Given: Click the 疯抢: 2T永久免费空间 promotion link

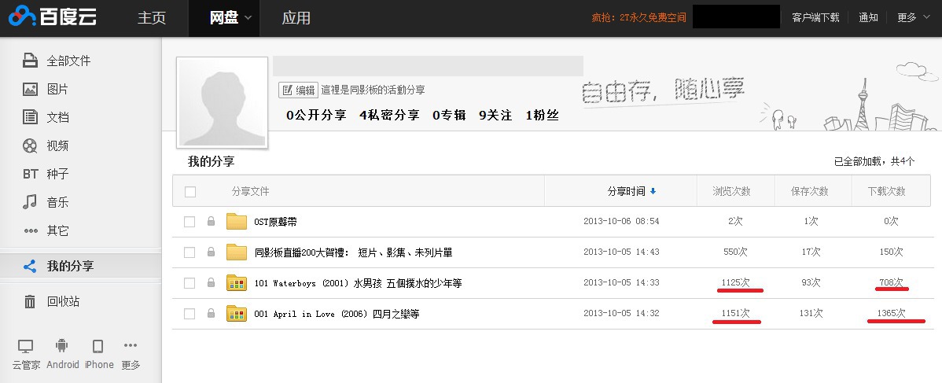Looking at the screenshot, I should point(638,17).
